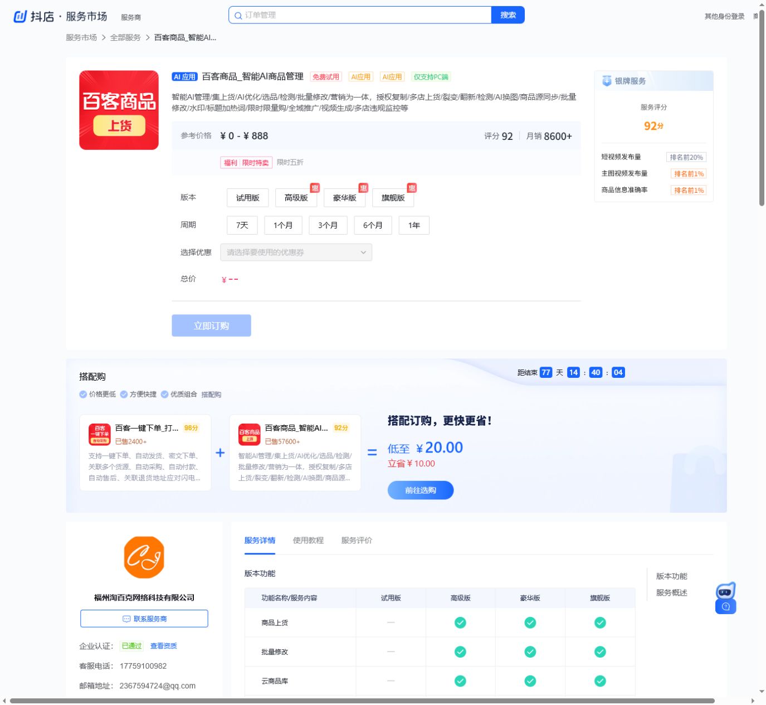
Task: Click the 福州淘百克 company logo
Action: click(x=144, y=557)
